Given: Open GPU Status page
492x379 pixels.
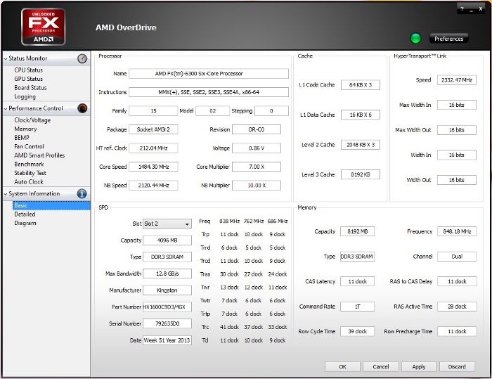Looking at the screenshot, I should pos(29,79).
